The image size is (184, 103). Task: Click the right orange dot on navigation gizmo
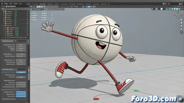pyautogui.click(x=181, y=15)
